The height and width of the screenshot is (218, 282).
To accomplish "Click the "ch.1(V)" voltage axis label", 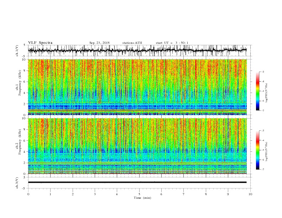I will [x=17, y=51].
